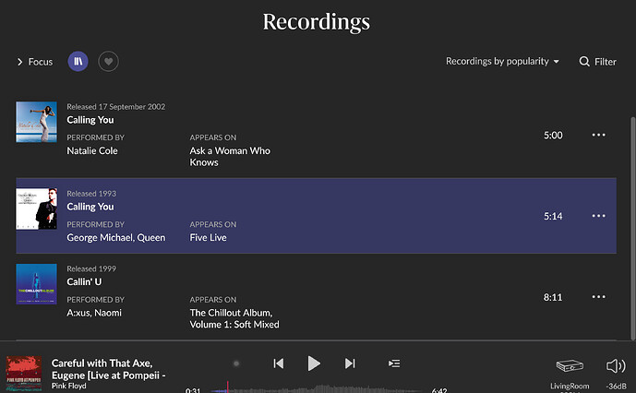This screenshot has height=393, width=636.
Task: Select the Callin' U album thumbnail
Action: point(36,284)
